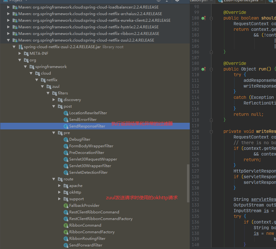
Task: Collapse the route package
Action: (x=54, y=179)
